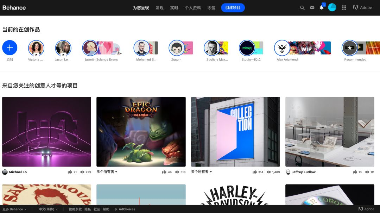Open the apps grid icon
380x213 pixels.
[344, 8]
